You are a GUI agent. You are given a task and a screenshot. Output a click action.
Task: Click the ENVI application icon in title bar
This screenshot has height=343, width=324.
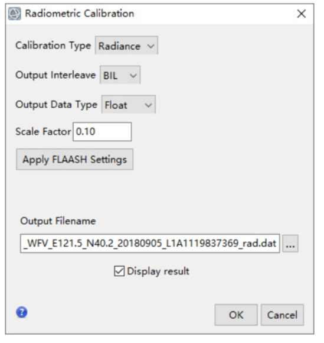pyautogui.click(x=15, y=14)
